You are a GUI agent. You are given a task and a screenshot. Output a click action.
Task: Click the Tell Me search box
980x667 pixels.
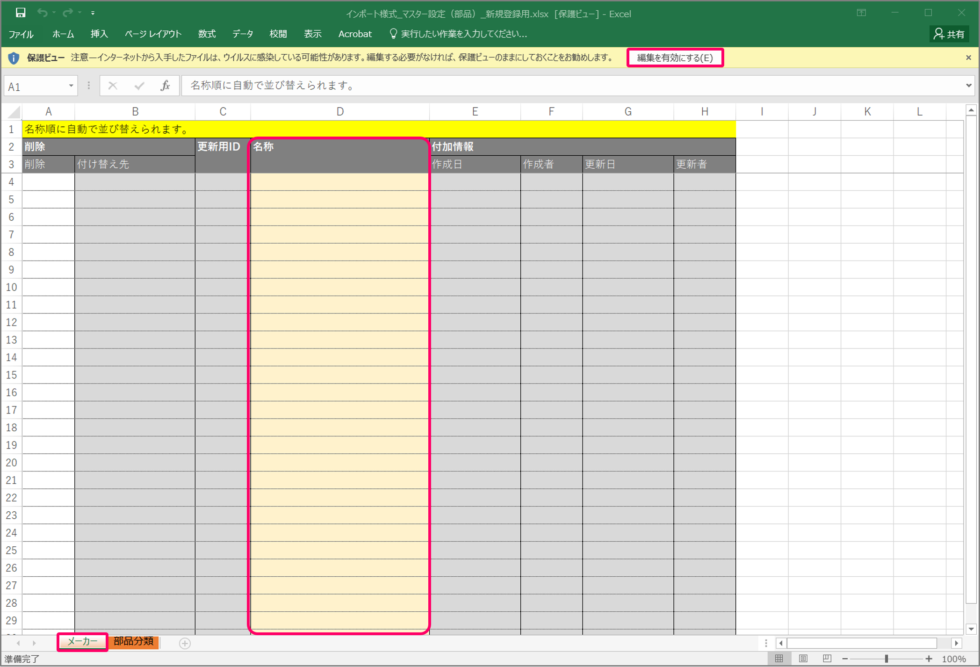tap(463, 34)
